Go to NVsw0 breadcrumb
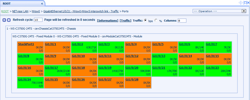Image resolution: width=250 pixels, height=100 pixels. coord(36,11)
